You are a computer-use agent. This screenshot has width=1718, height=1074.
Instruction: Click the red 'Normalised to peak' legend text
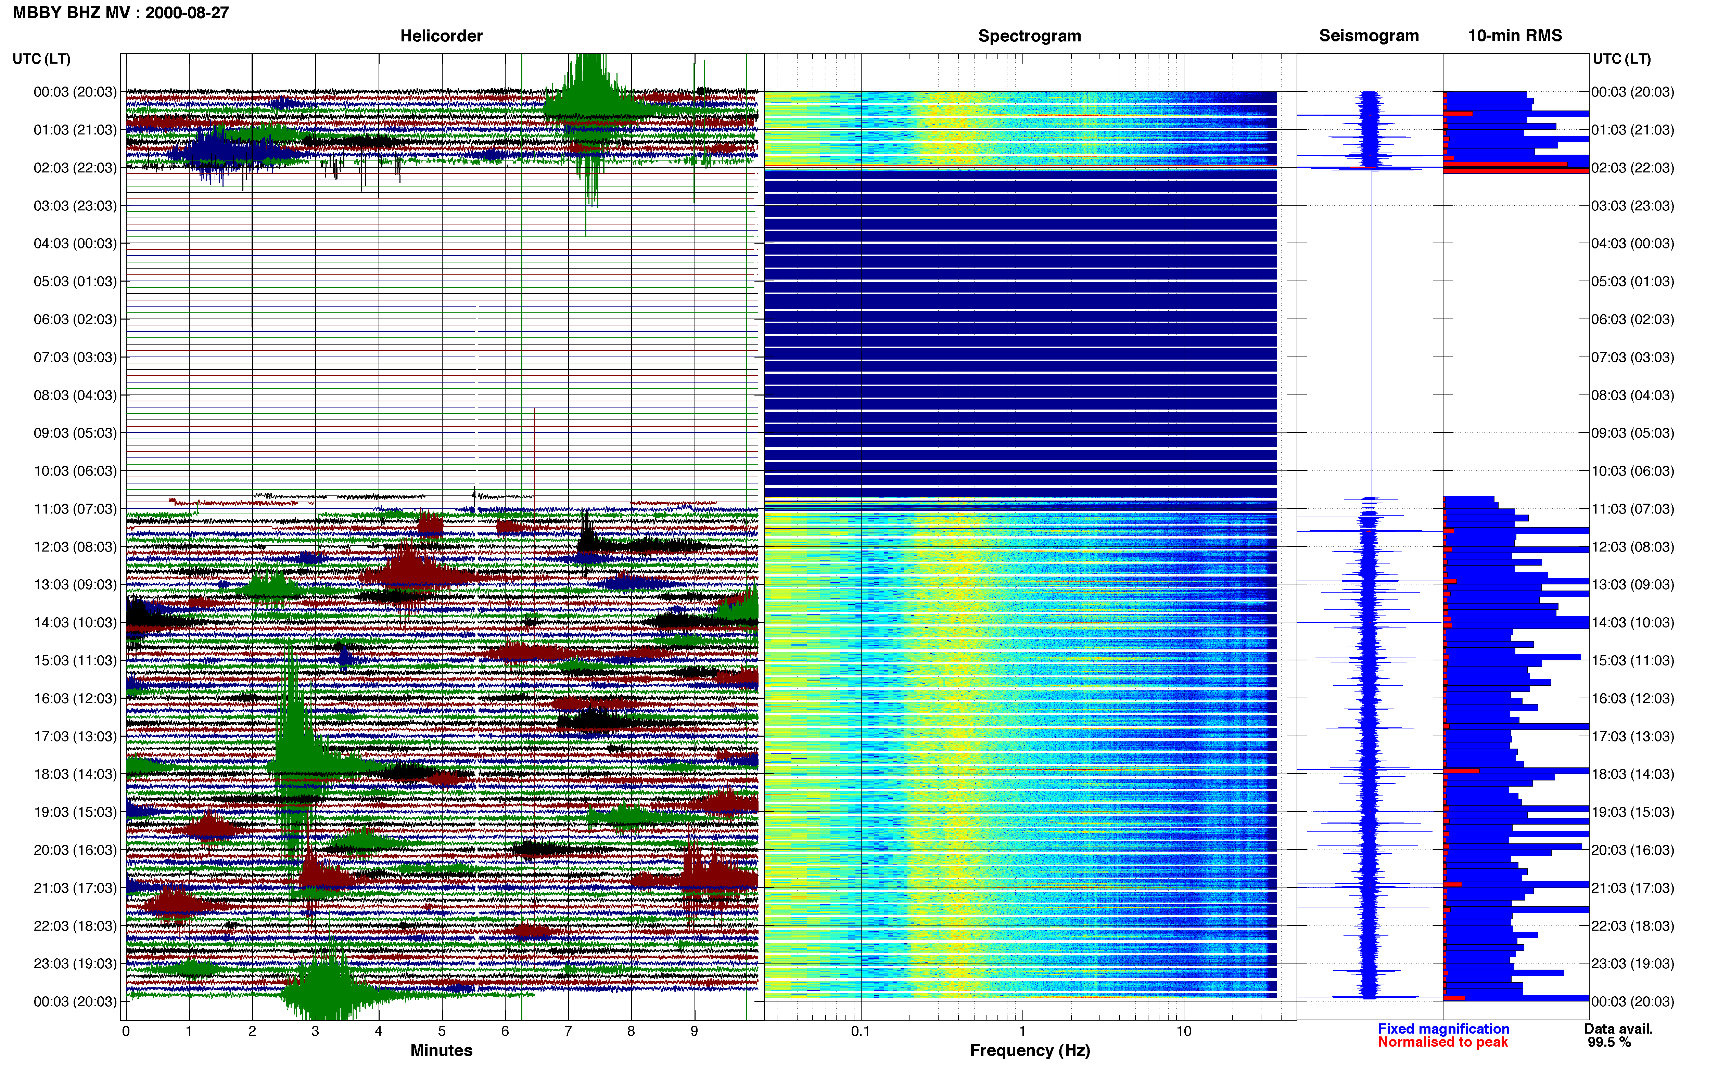tap(1442, 1042)
